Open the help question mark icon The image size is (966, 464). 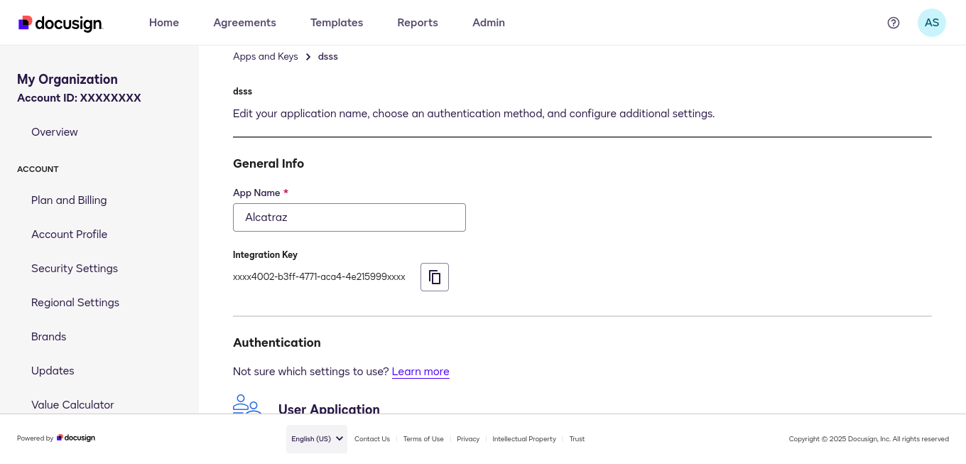[893, 22]
